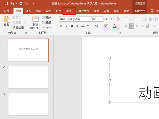Open the font name dropdown
The image size is (159, 119).
coord(90,19)
